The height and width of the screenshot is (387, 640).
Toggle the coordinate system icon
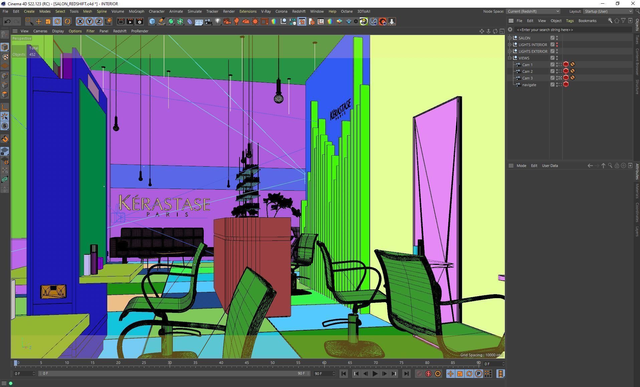click(x=108, y=21)
